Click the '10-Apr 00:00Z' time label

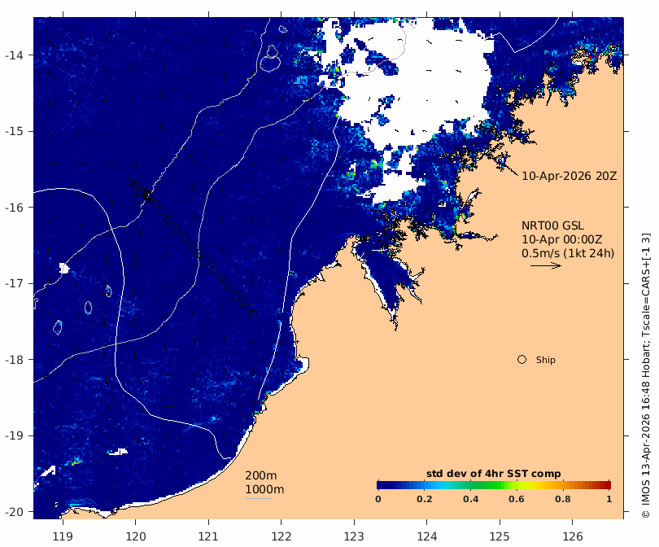point(562,239)
